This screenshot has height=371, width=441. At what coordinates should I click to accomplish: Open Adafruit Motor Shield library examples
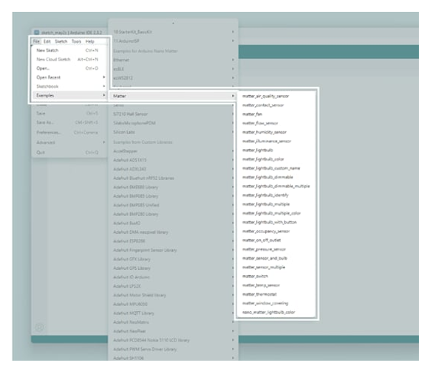click(x=173, y=295)
